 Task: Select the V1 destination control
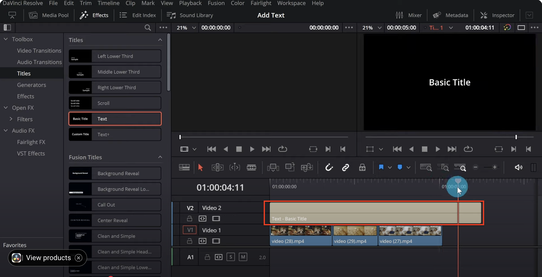coord(190,230)
